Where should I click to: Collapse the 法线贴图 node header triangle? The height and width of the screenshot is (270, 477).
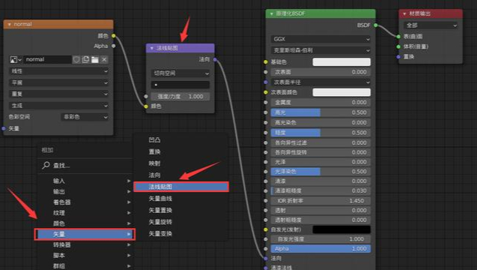(152, 48)
